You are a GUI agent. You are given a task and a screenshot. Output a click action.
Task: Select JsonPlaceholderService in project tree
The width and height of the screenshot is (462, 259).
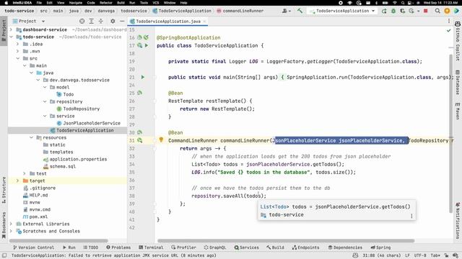[92, 123]
